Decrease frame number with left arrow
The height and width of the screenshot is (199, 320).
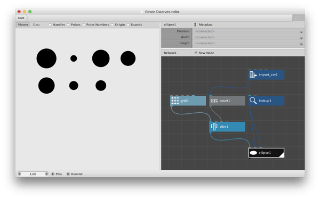(x=19, y=174)
